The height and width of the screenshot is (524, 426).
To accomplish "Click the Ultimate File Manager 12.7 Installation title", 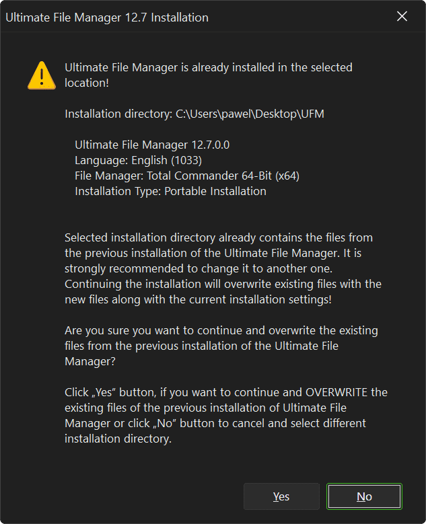I will pos(107,17).
